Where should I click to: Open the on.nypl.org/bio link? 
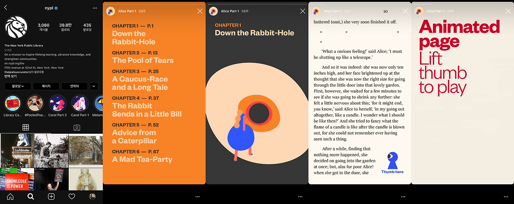(x=14, y=63)
